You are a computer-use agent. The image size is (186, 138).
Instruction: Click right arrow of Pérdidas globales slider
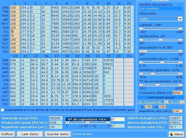tap(180, 74)
